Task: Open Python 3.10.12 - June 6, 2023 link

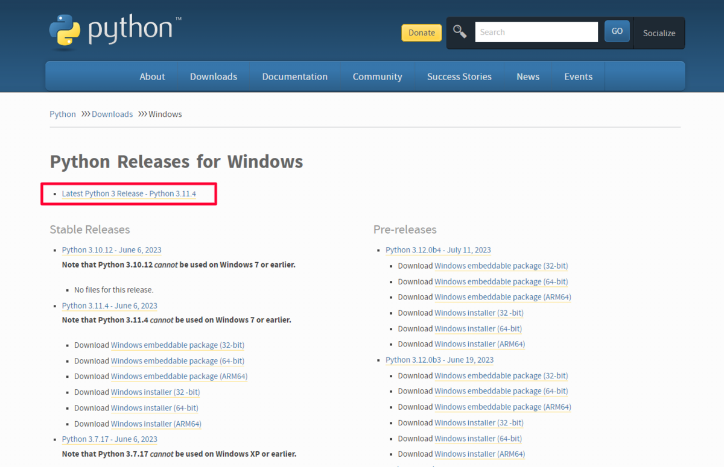Action: (112, 249)
